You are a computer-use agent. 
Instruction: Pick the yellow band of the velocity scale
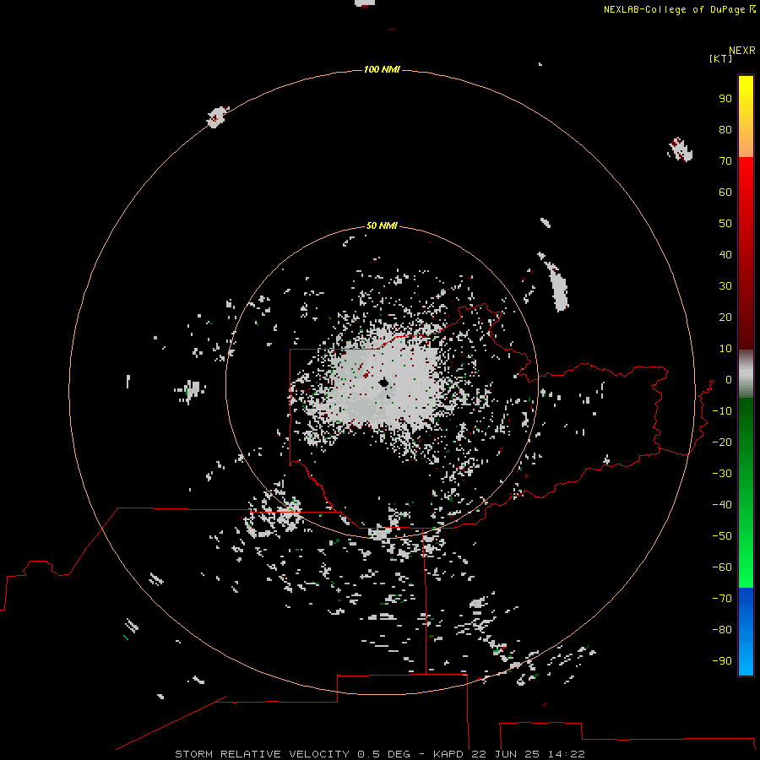746,117
